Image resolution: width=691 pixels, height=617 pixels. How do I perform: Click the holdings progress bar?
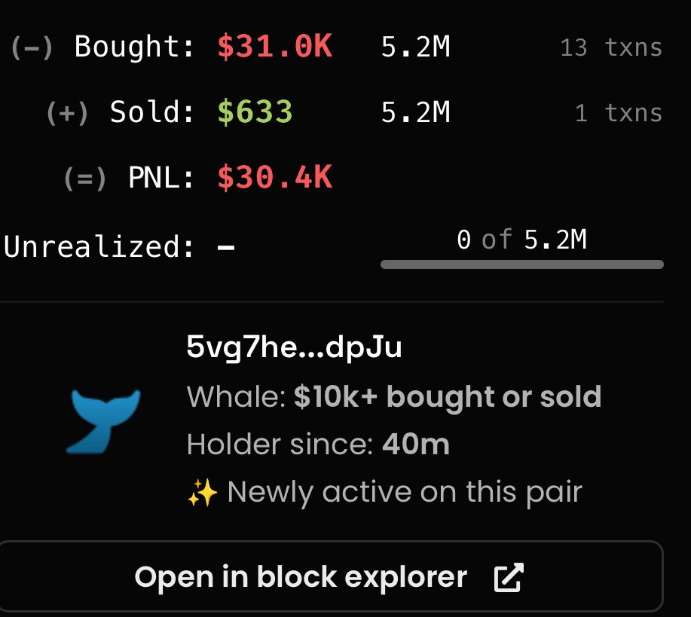pyautogui.click(x=521, y=264)
